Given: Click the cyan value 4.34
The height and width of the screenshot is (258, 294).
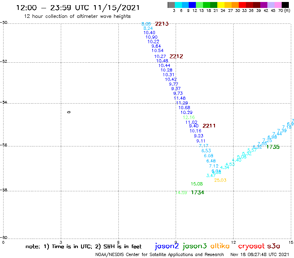Looking at the screenshot, I should click(224, 168).
